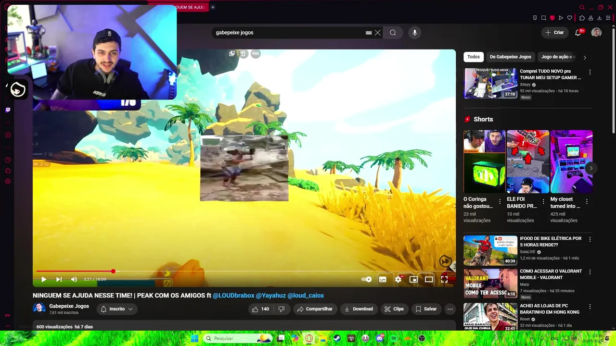Like the video (140 likes)
Screen dimensions: 616x346
coord(260,309)
